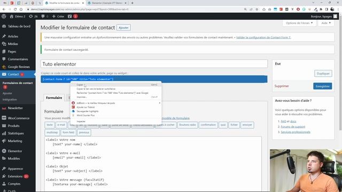Open Comptes in sidebar
The image size is (342, 192).
[x=14, y=184]
